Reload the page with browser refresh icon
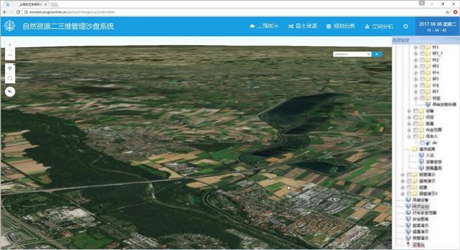Image resolution: width=460 pixels, height=250 pixels. (x=18, y=12)
